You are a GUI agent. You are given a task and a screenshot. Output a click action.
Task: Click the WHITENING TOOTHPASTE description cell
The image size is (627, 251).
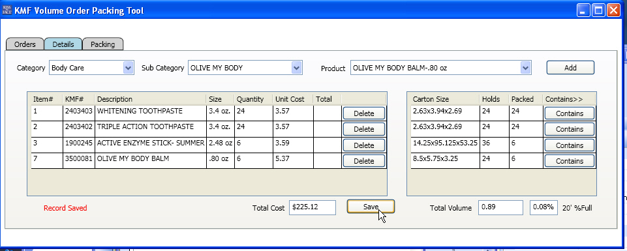click(x=150, y=113)
